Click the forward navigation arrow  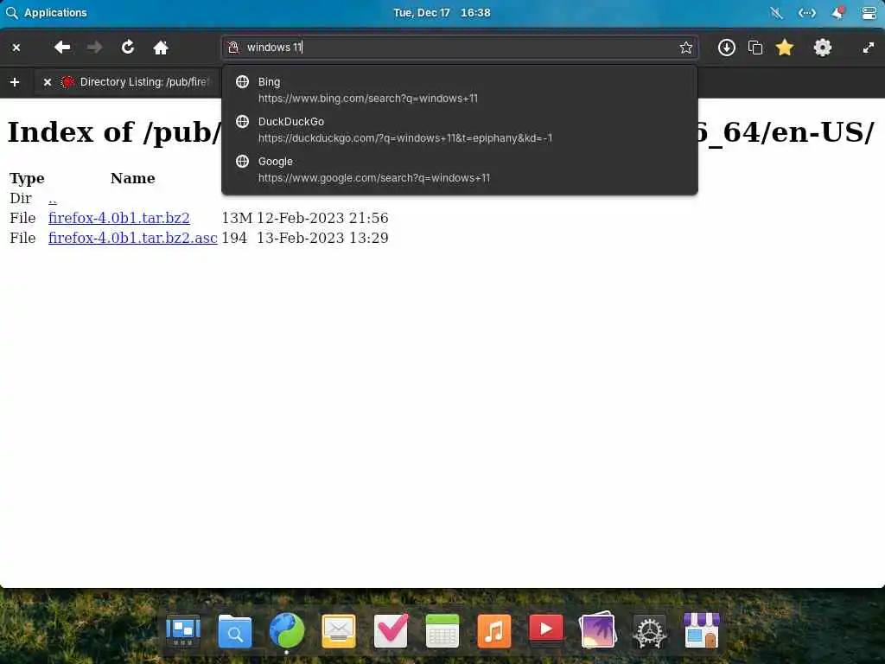click(x=95, y=48)
